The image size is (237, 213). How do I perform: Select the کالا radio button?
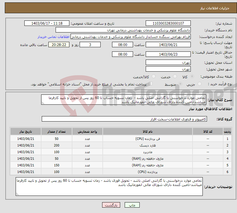point(192,76)
